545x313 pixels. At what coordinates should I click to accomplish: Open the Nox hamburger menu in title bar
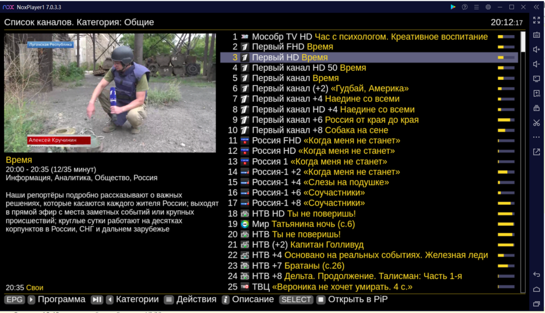[x=476, y=7]
